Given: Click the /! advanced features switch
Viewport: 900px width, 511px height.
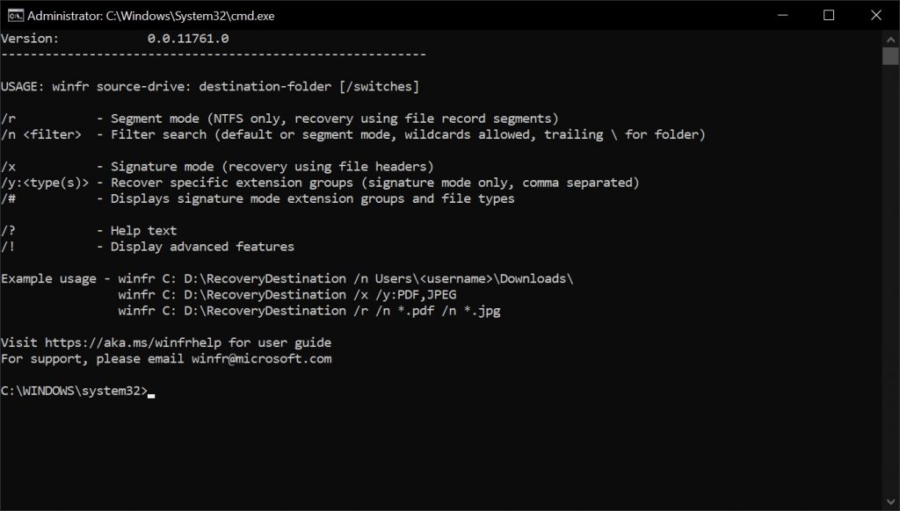Looking at the screenshot, I should (x=8, y=247).
